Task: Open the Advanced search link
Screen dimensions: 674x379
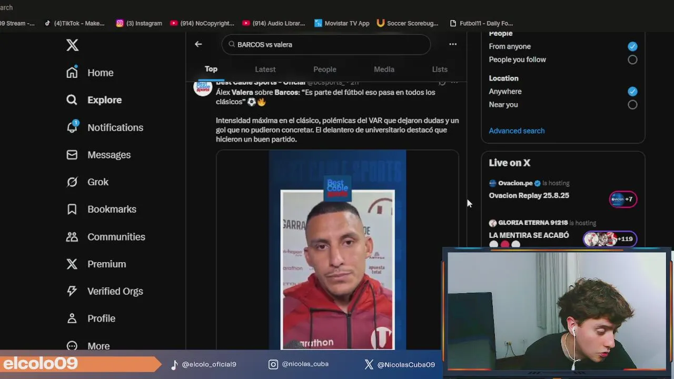Action: 517,131
